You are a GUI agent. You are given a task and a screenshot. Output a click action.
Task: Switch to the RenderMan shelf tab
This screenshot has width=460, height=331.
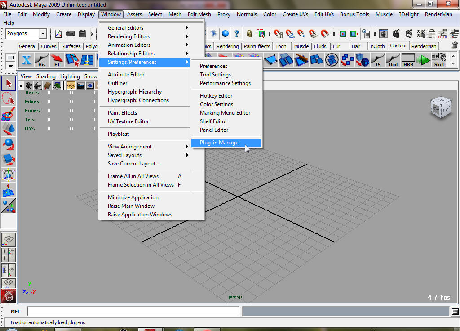coord(424,46)
